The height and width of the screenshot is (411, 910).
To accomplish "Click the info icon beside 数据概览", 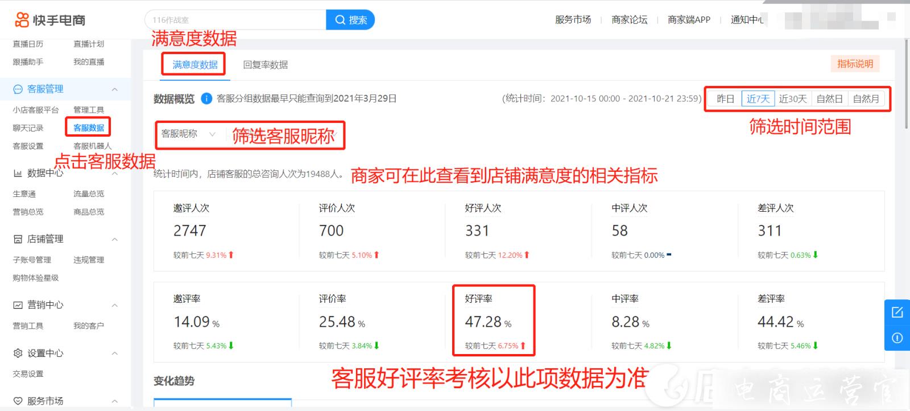I will click(x=206, y=98).
